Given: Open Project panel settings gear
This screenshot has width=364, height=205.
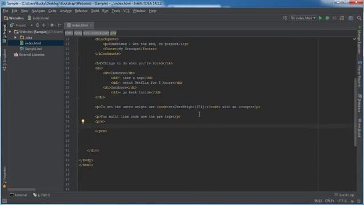Looking at the screenshot, I should click(x=52, y=25).
